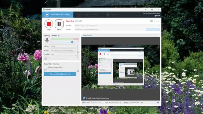Open the Primary Sources help icon
Image resolution: width=203 pixels, height=114 pixels.
click(x=59, y=36)
